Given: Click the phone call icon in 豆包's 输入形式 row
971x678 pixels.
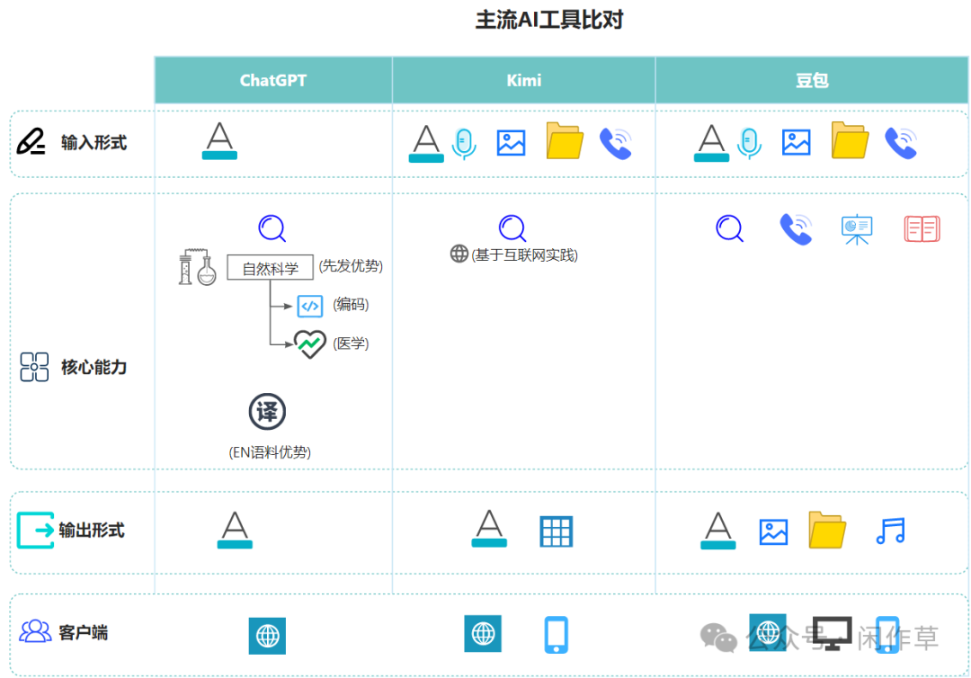Looking at the screenshot, I should click(901, 143).
